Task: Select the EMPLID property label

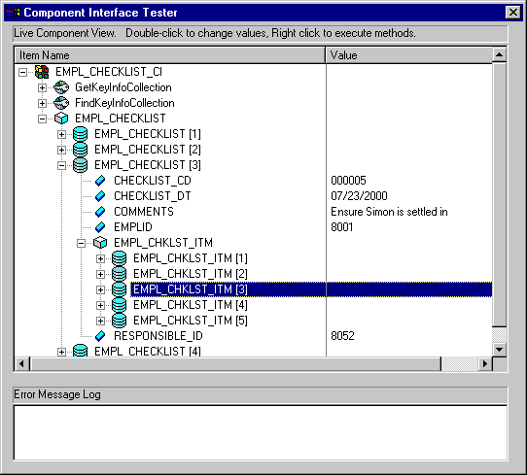Action: click(x=133, y=227)
